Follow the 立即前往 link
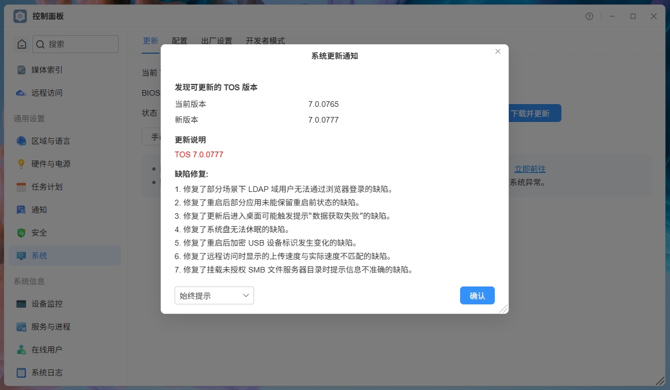The image size is (670, 390). click(x=530, y=169)
